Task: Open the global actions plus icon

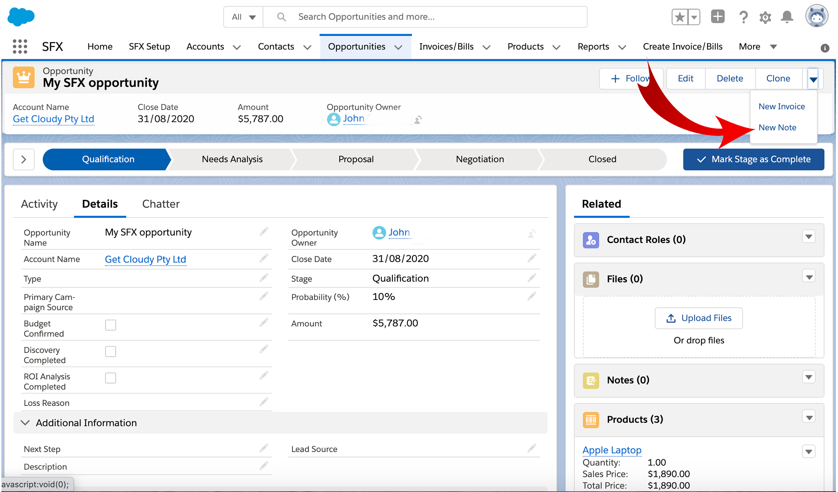Action: [718, 17]
